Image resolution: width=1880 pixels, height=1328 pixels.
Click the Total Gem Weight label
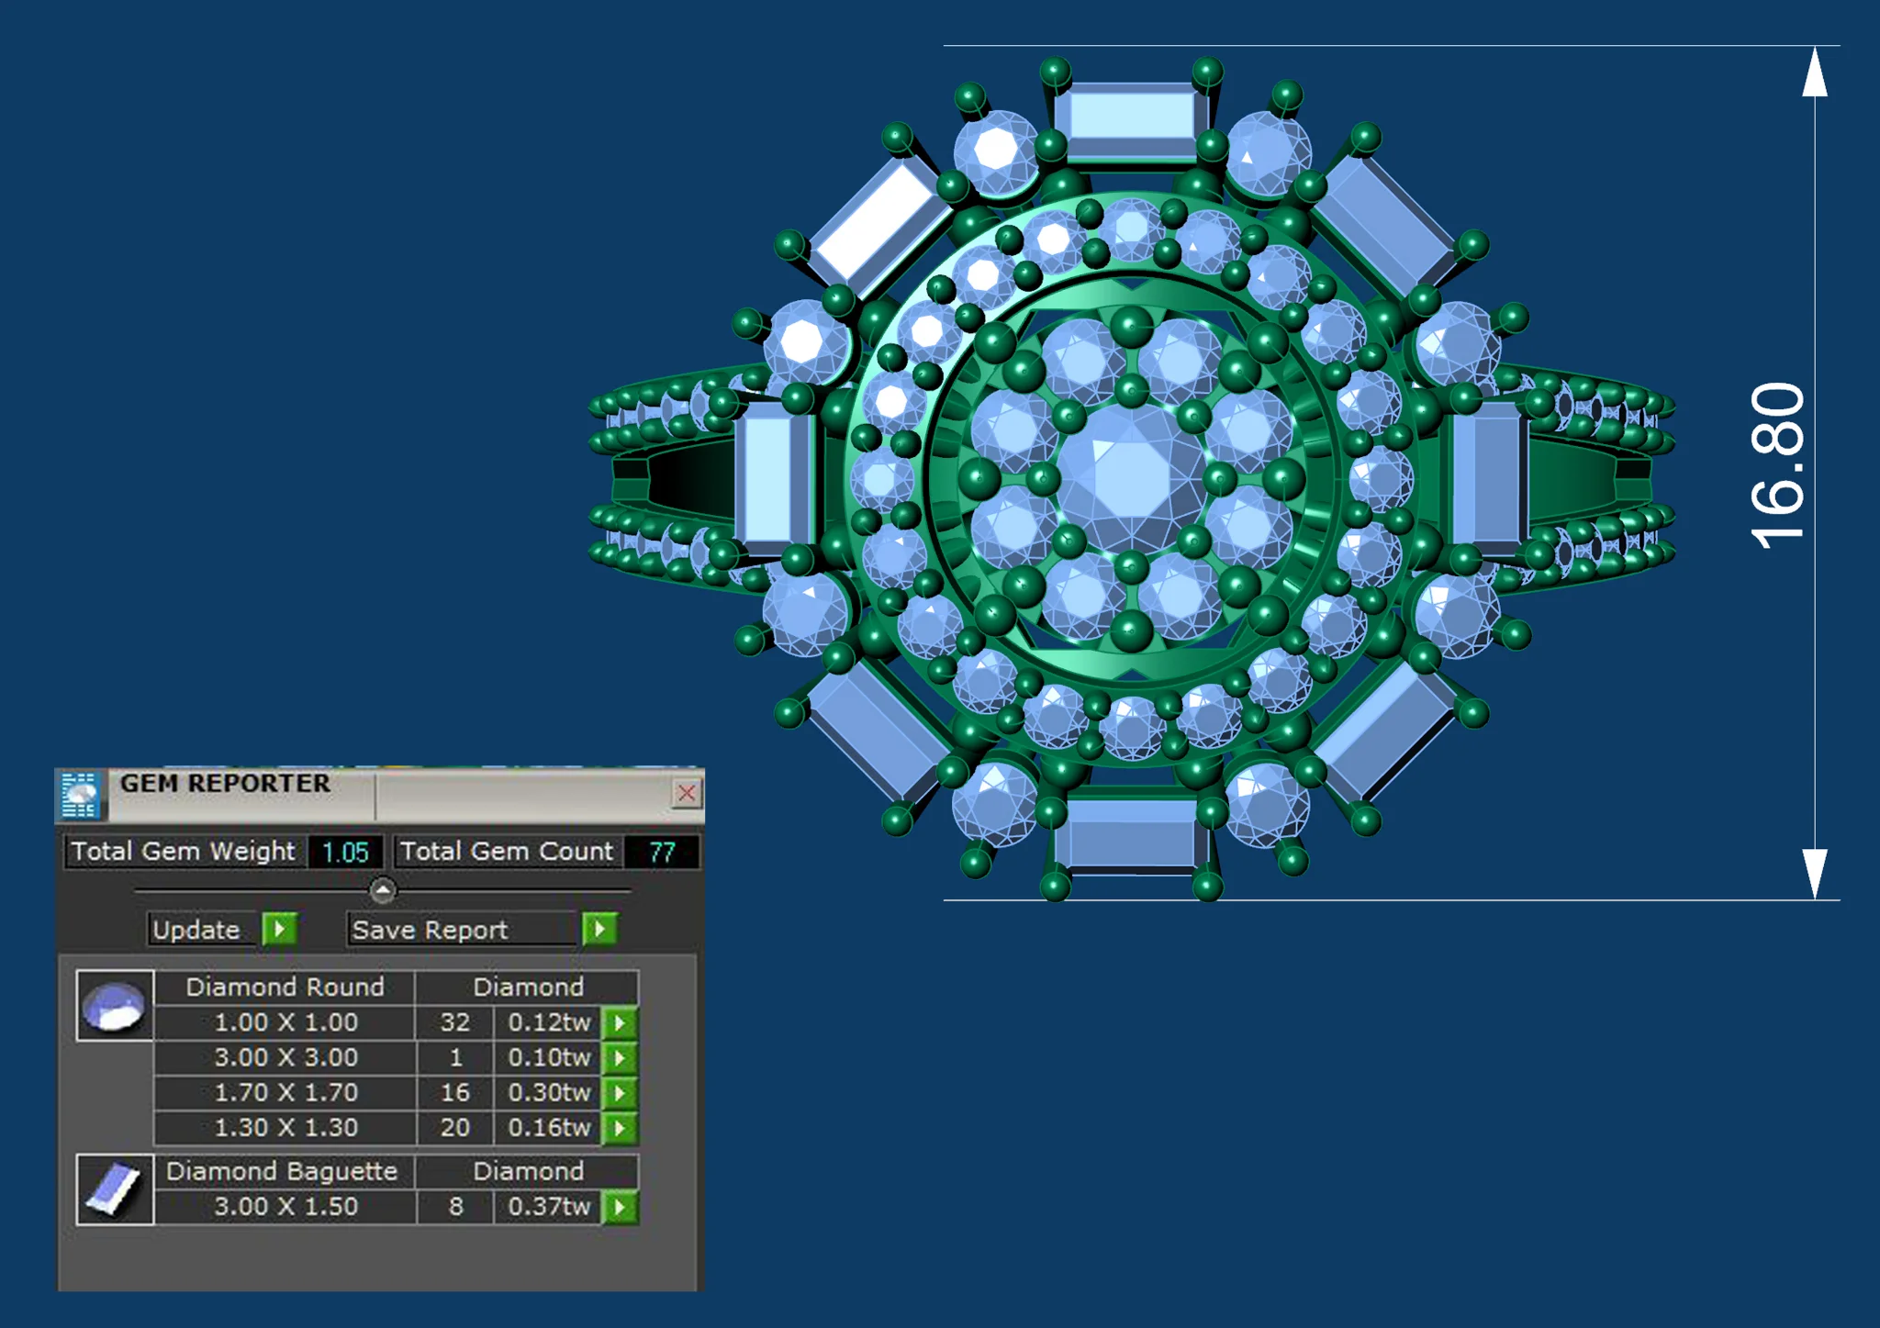(x=184, y=852)
